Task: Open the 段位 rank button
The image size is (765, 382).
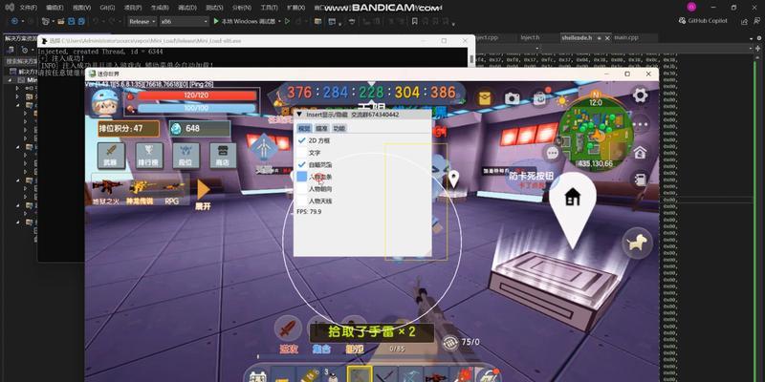Action: pyautogui.click(x=186, y=156)
